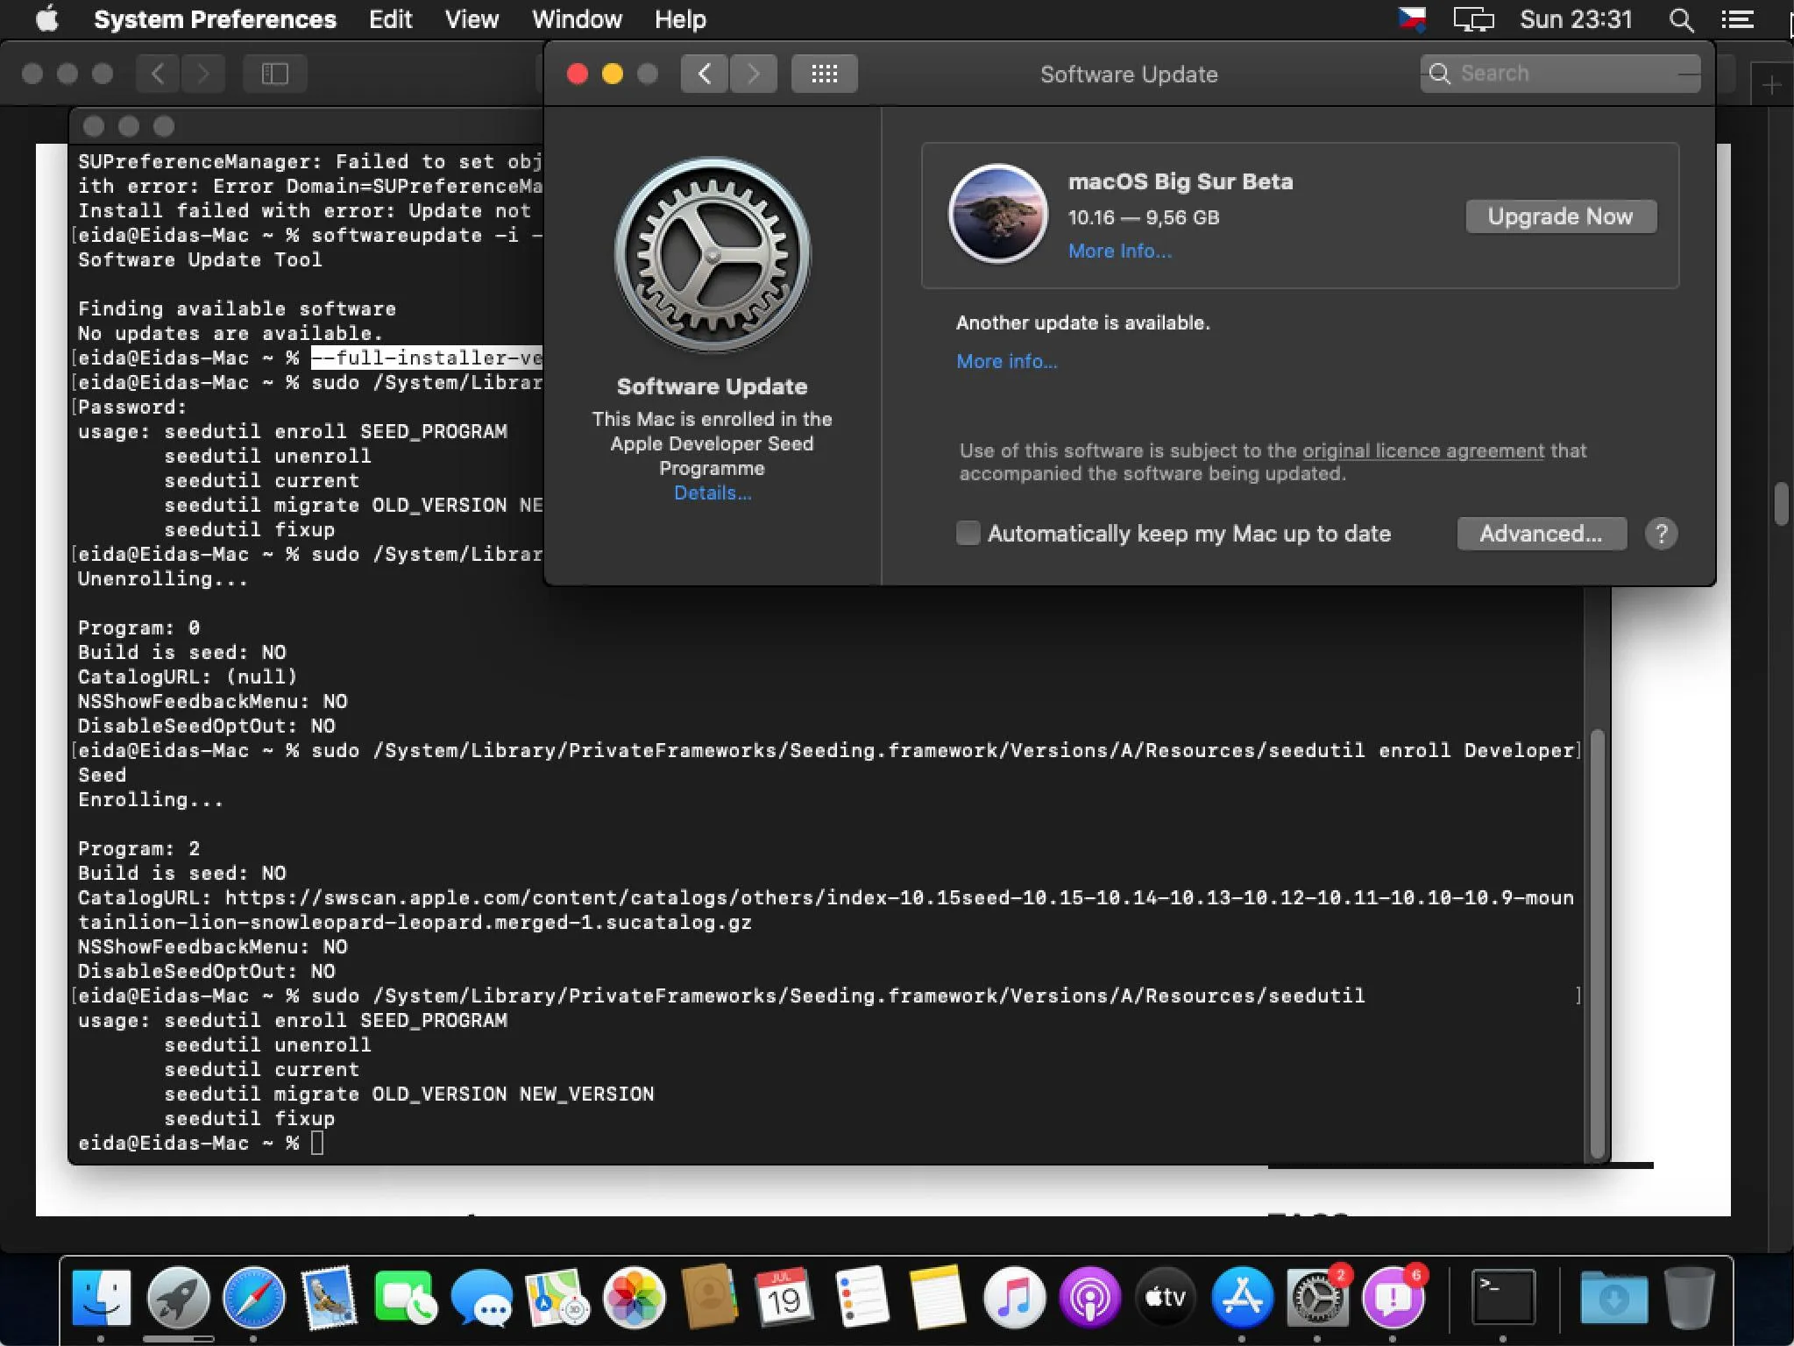Enable Automatically keep my Mac up to date
Viewport: 1794px width, 1346px height.
[x=968, y=534]
